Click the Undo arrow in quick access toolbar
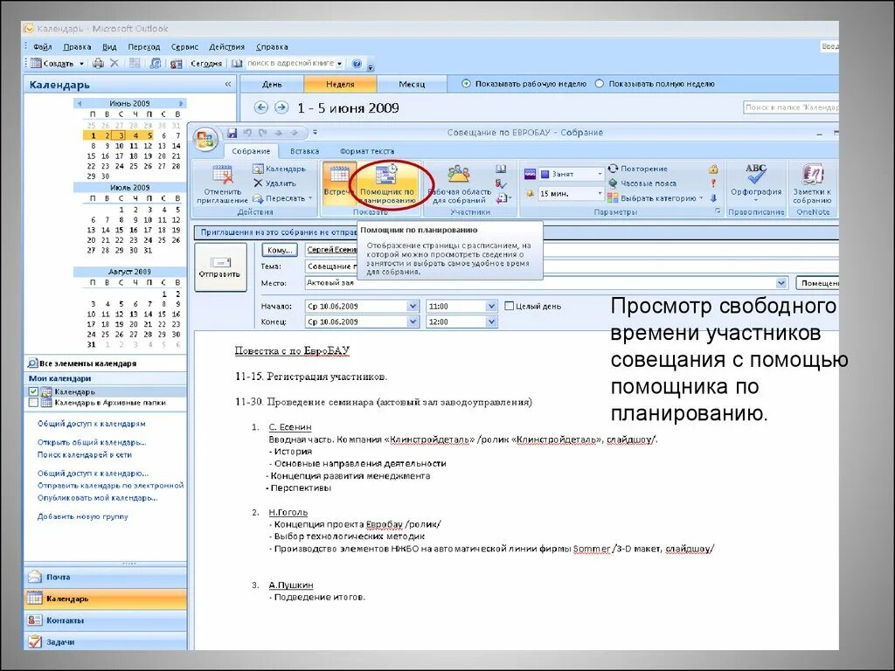The width and height of the screenshot is (895, 671). pos(247,133)
